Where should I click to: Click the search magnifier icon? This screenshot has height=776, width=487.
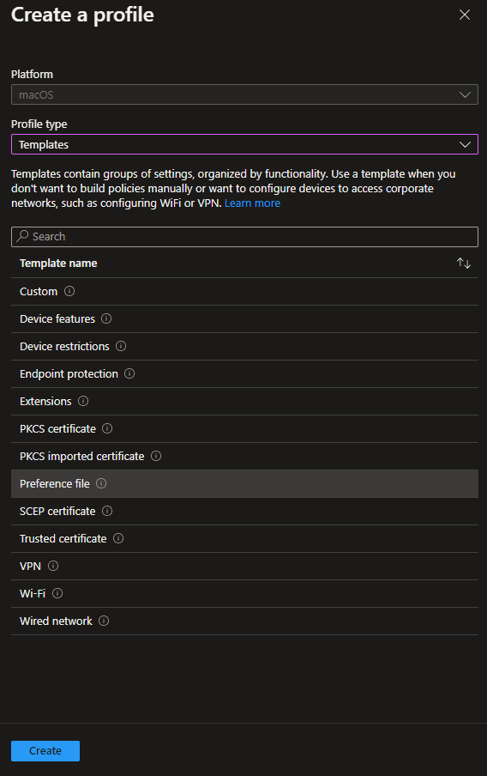tap(22, 236)
